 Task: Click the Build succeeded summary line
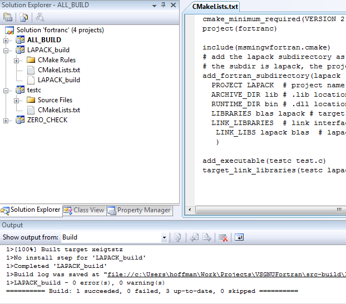point(152,291)
